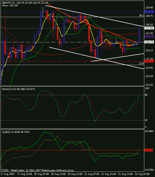Select the upper white channel trendline
Viewport: 155px width, 177px height.
[95, 16]
